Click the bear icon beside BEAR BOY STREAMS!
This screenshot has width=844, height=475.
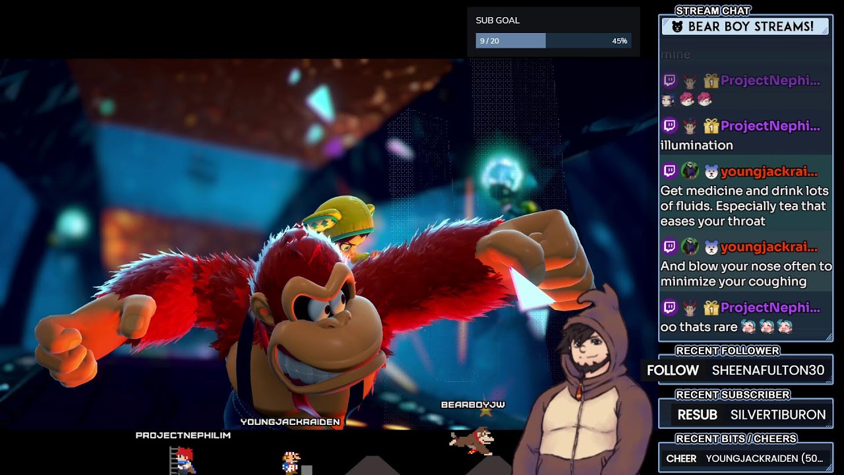677,27
